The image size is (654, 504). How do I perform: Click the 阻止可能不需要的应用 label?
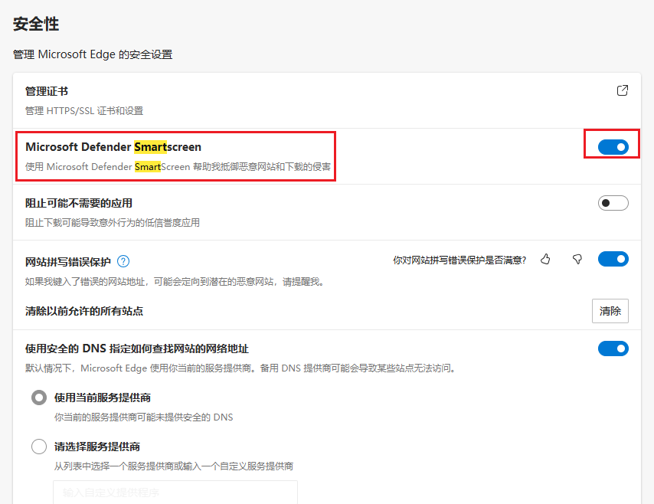77,202
